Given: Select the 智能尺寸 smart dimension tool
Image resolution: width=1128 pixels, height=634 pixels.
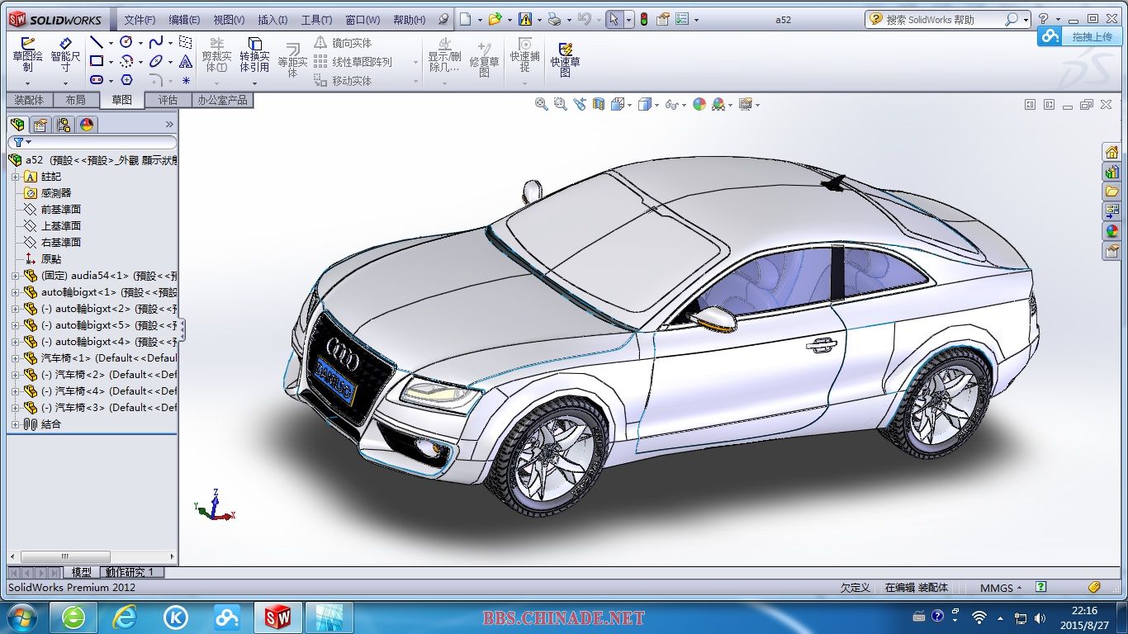Looking at the screenshot, I should pyautogui.click(x=65, y=54).
